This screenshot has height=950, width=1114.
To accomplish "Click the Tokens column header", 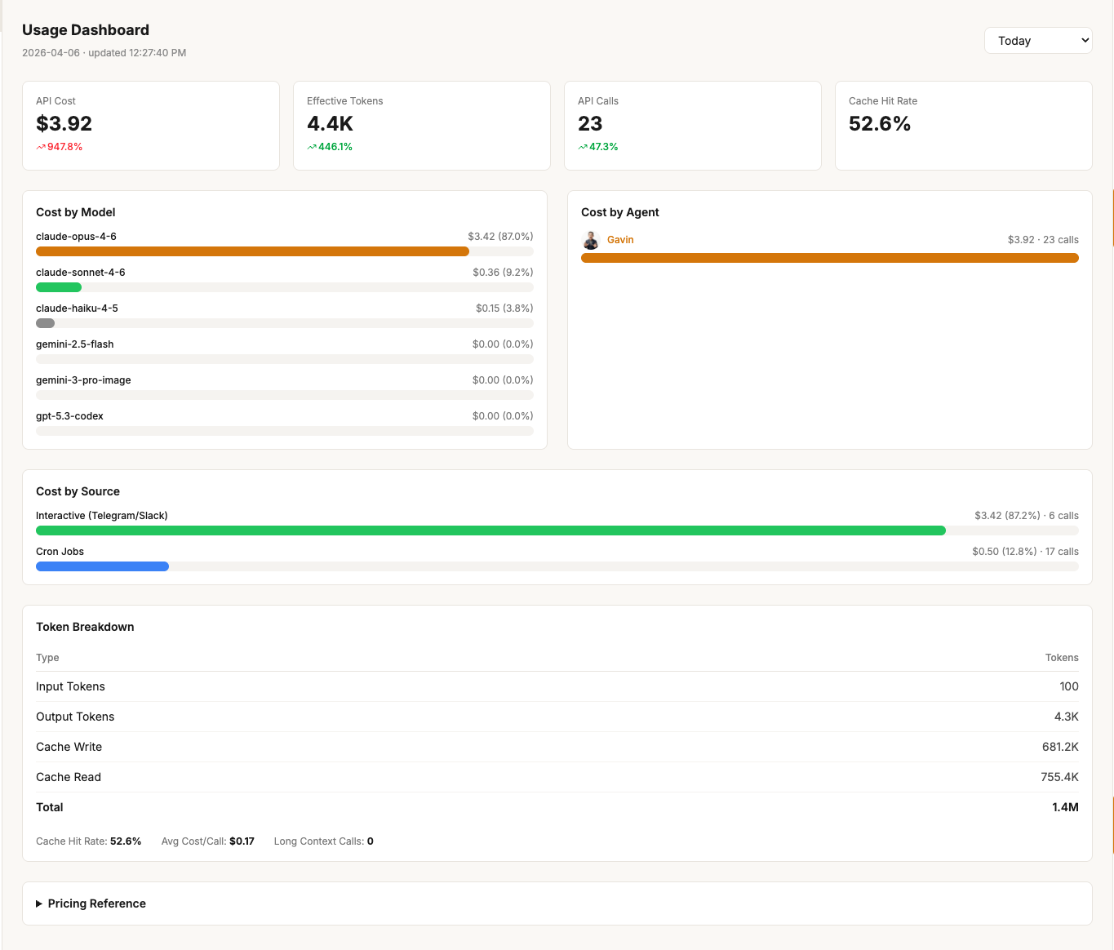I will point(1062,658).
